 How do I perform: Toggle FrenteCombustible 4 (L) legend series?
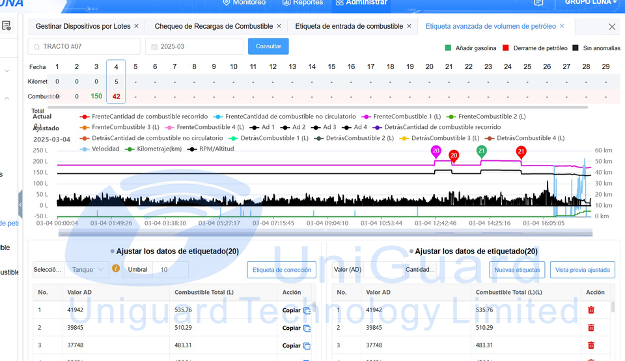(204, 127)
